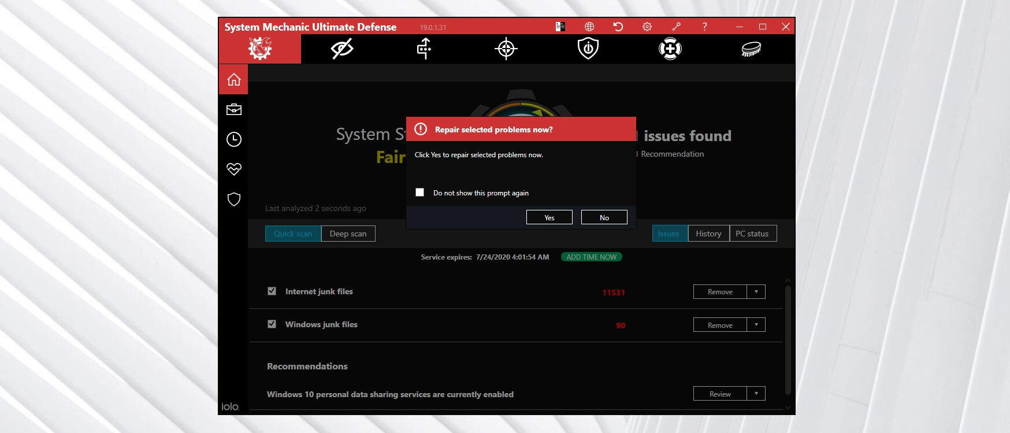Click Yes to repair selected problems
1010x433 pixels.
(x=549, y=217)
